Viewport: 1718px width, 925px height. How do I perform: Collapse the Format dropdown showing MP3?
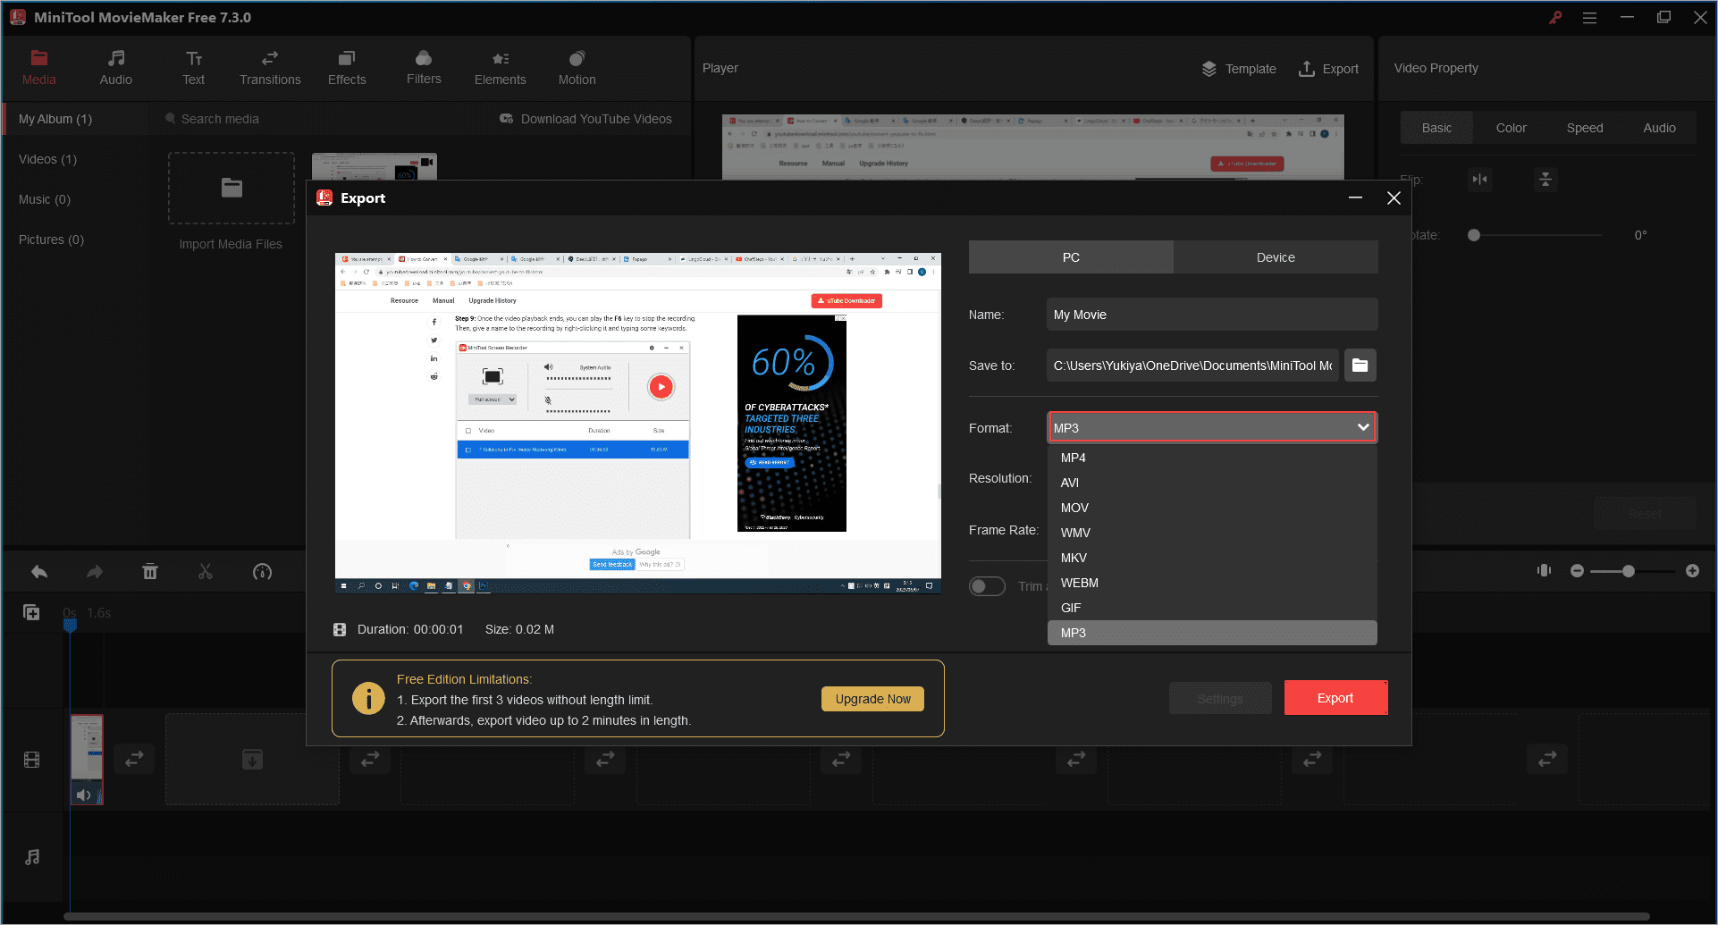1212,427
